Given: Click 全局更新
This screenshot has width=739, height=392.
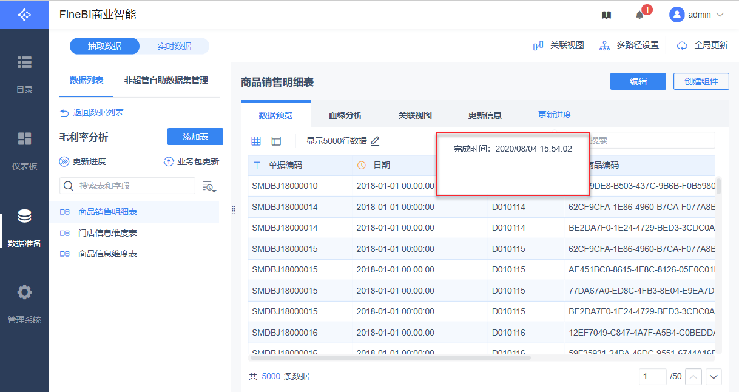Looking at the screenshot, I should [x=702, y=45].
